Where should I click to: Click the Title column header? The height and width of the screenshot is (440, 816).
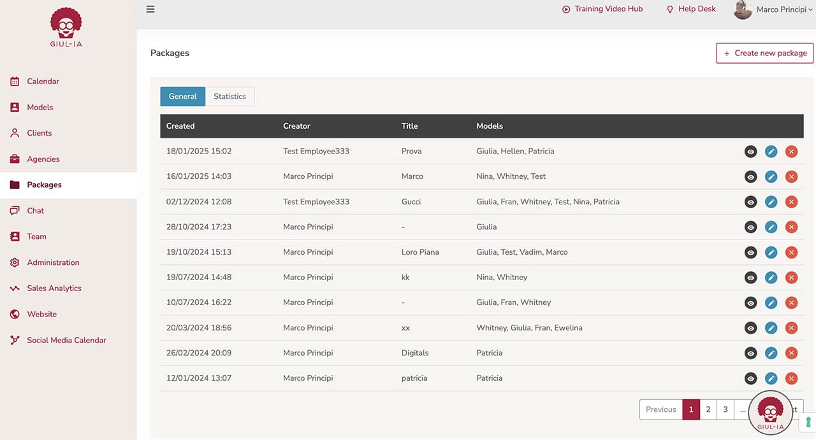409,126
